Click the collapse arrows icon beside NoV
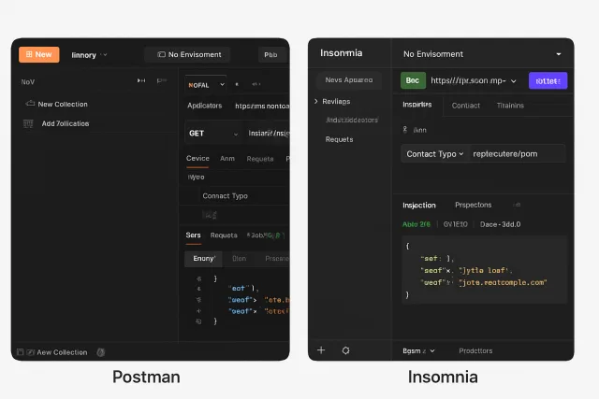 pyautogui.click(x=141, y=80)
